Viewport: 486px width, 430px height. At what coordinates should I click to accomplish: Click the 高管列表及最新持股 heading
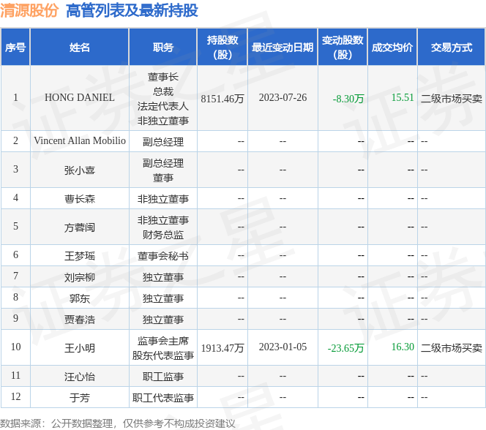[132, 10]
